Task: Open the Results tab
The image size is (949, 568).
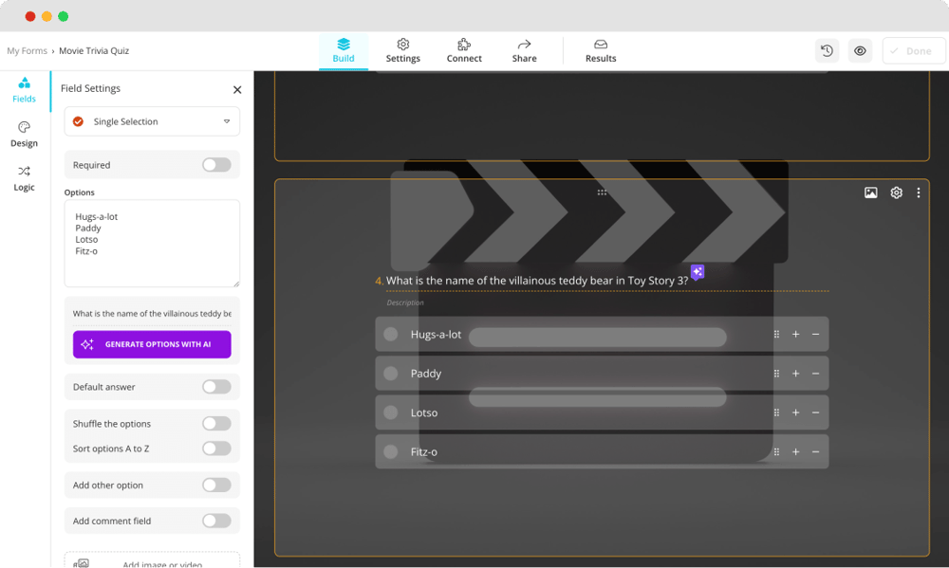Action: (x=600, y=50)
